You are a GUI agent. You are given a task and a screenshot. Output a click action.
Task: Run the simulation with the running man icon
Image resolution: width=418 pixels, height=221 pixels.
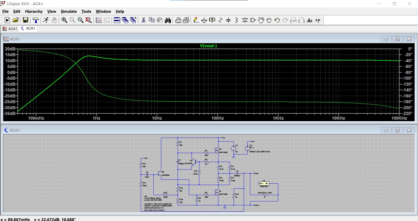[46, 20]
